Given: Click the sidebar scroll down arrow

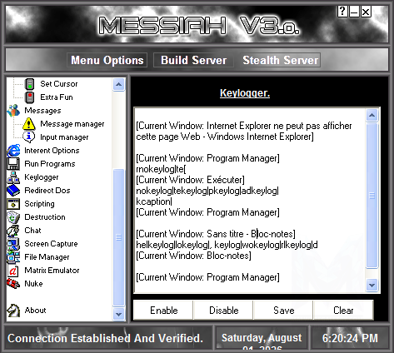Looking at the screenshot, I should (x=118, y=314).
